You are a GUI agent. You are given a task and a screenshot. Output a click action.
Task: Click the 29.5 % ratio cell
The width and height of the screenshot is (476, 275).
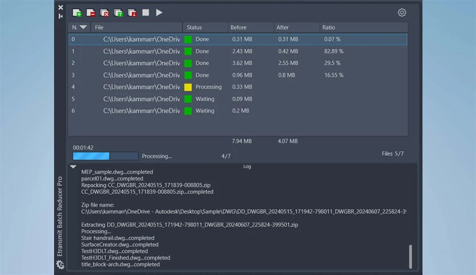[x=332, y=63]
